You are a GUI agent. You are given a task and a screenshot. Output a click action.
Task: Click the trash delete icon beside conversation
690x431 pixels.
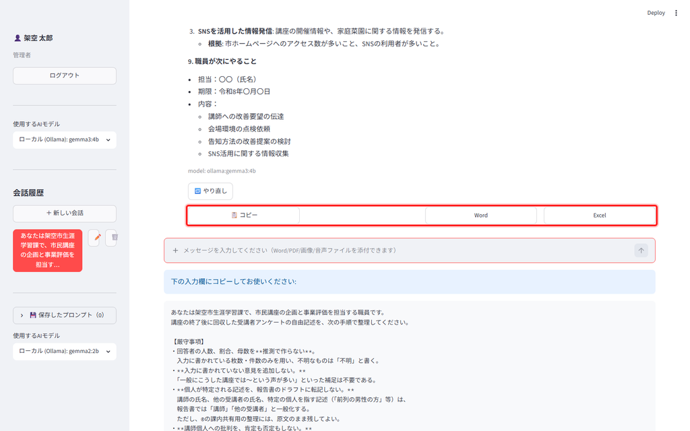[x=115, y=238]
